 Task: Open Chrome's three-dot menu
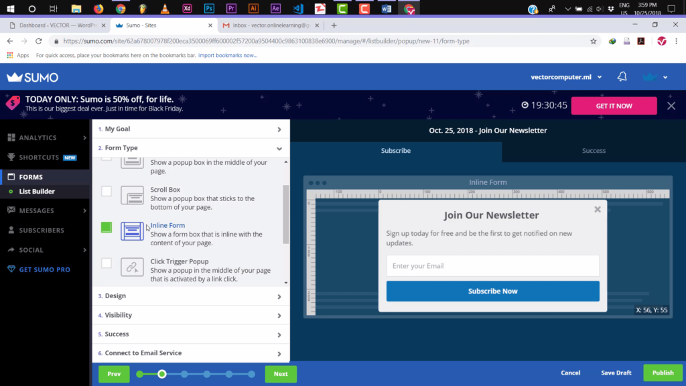(x=677, y=41)
